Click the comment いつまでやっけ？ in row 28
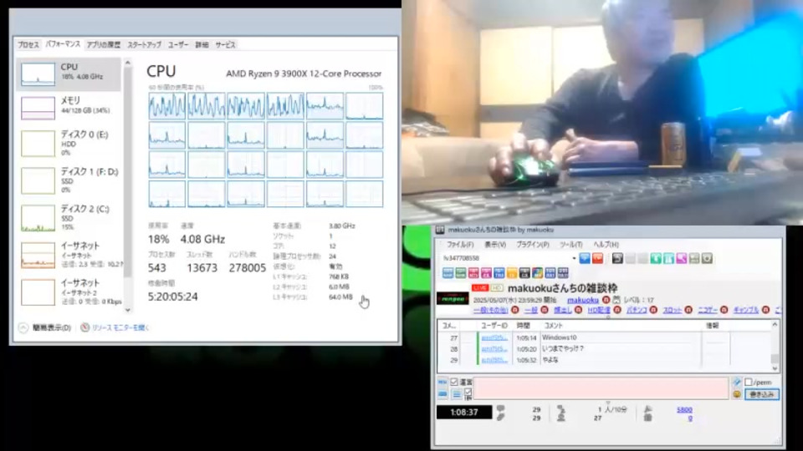This screenshot has width=803, height=451. tap(563, 349)
